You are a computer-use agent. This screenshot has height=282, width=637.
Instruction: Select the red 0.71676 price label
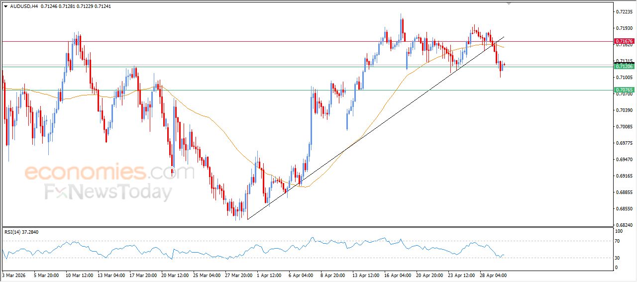pos(624,41)
